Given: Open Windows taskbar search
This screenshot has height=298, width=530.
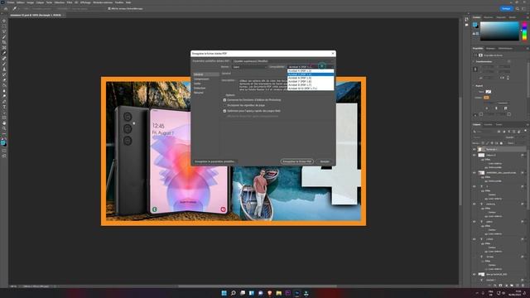Looking at the screenshot, I should click(x=234, y=293).
